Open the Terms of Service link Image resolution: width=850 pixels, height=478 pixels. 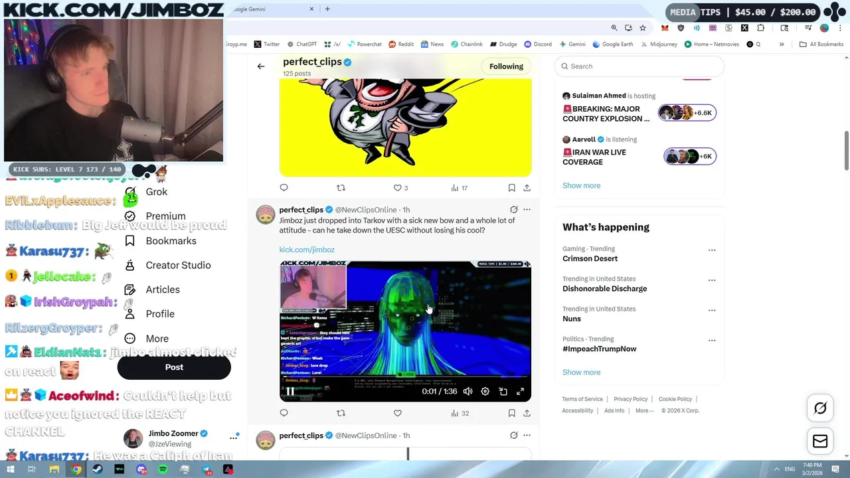click(582, 399)
